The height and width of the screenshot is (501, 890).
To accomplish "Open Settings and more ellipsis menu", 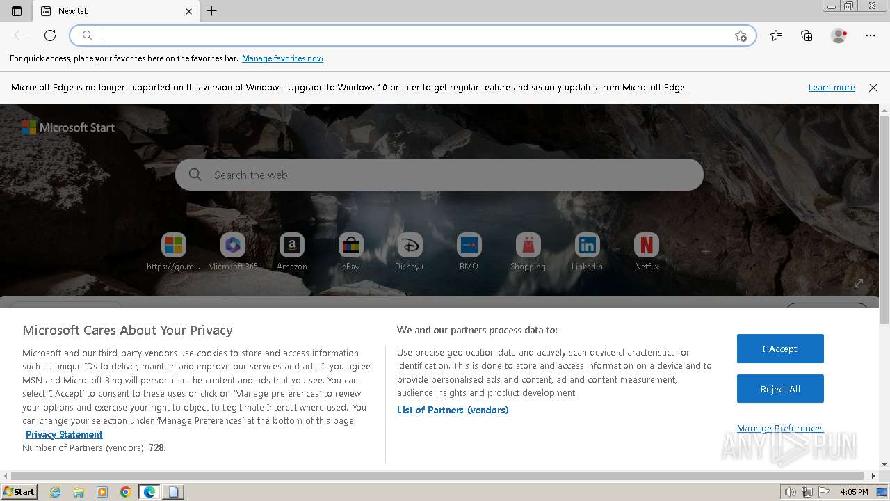I will [x=871, y=35].
